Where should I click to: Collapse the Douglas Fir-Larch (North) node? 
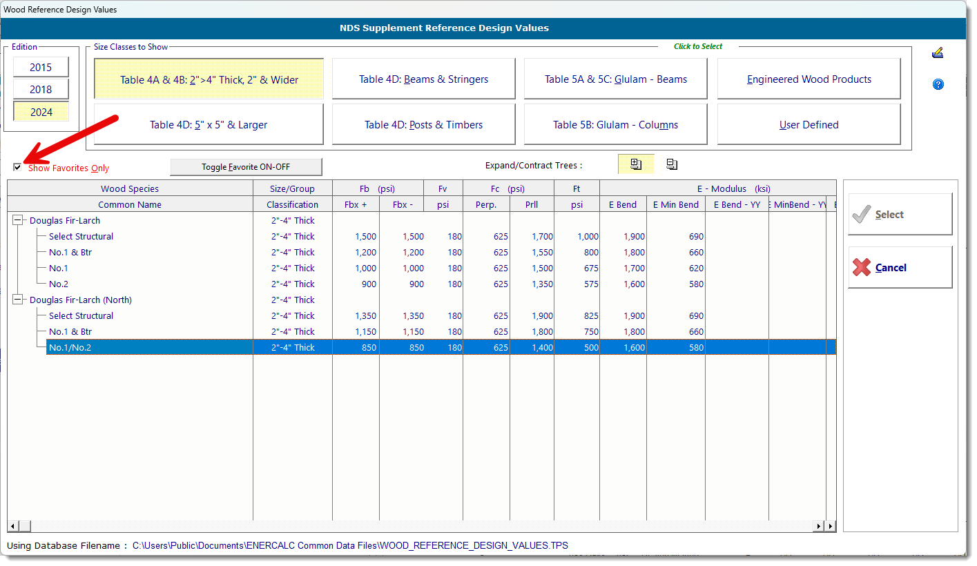[17, 300]
